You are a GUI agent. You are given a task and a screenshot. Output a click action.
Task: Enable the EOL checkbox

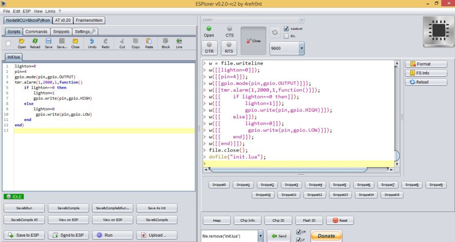click(x=287, y=36)
